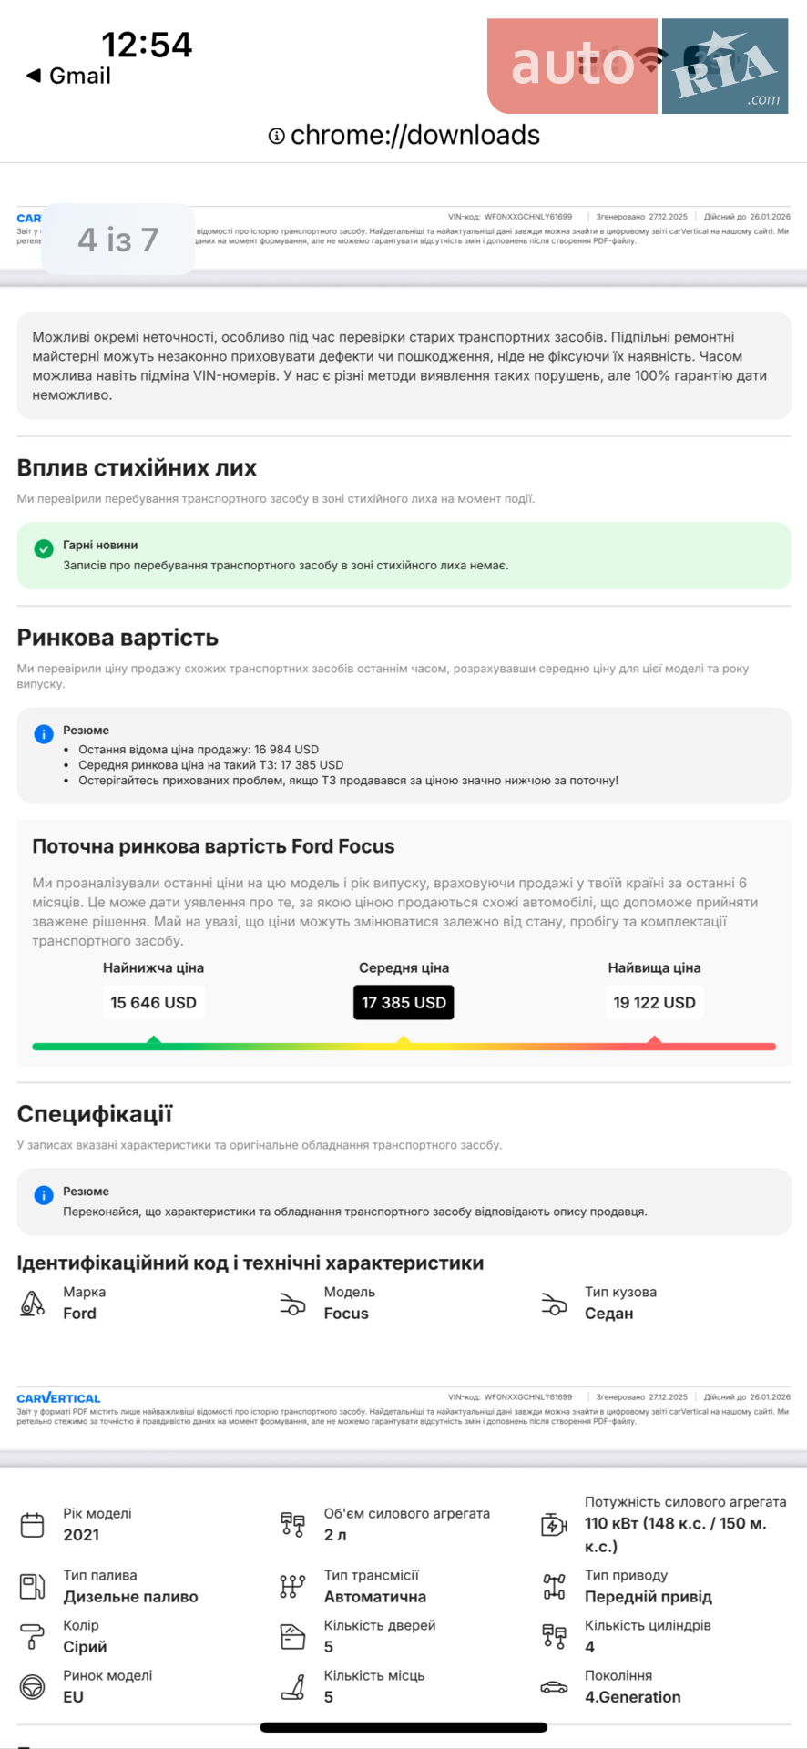Screen dimensions: 807x1749
Task: Click the seat icon for Кількість місць
Action: click(292, 1687)
